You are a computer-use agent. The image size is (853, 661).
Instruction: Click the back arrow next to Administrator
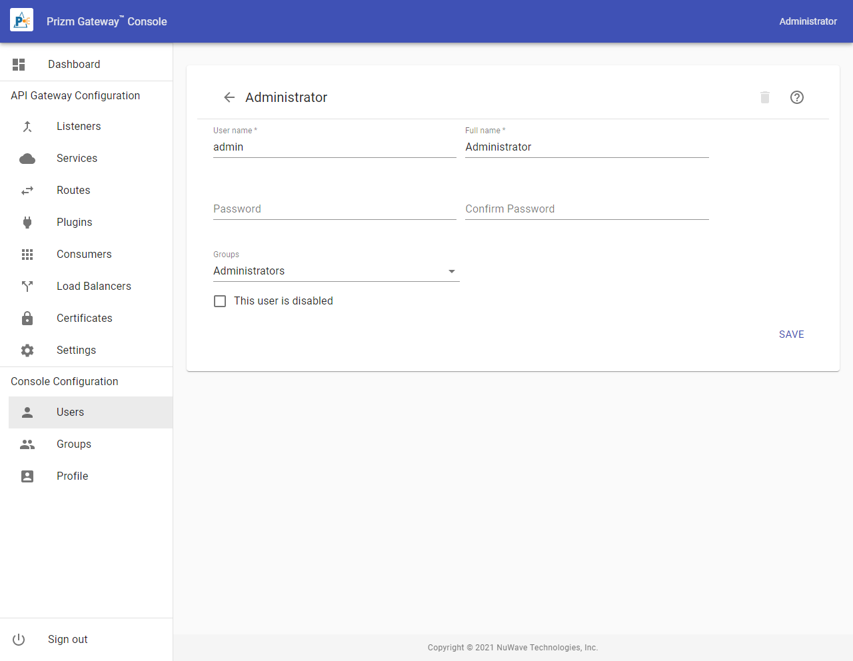[229, 97]
